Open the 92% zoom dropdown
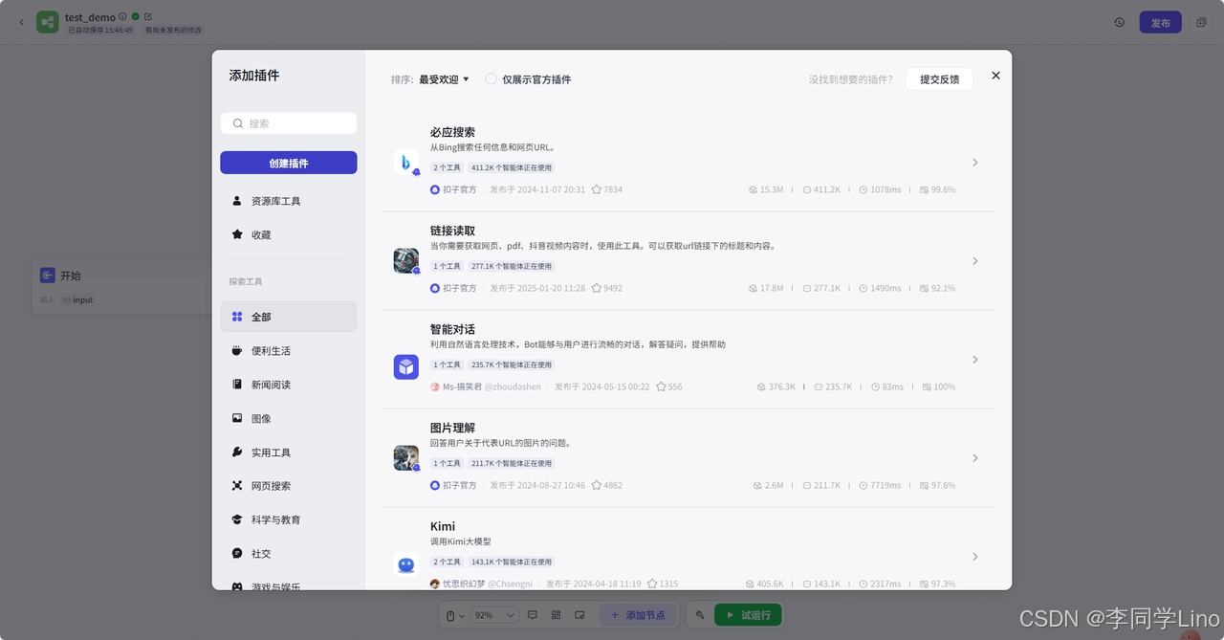The width and height of the screenshot is (1224, 640). click(x=495, y=615)
